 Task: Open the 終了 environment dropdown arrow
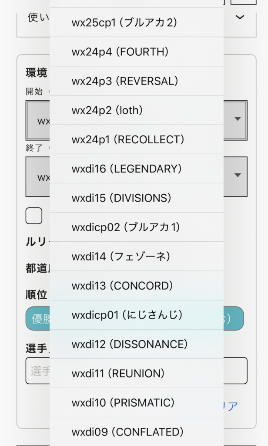pos(237,176)
